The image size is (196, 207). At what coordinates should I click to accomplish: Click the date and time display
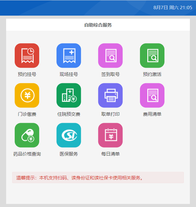click(x=173, y=8)
